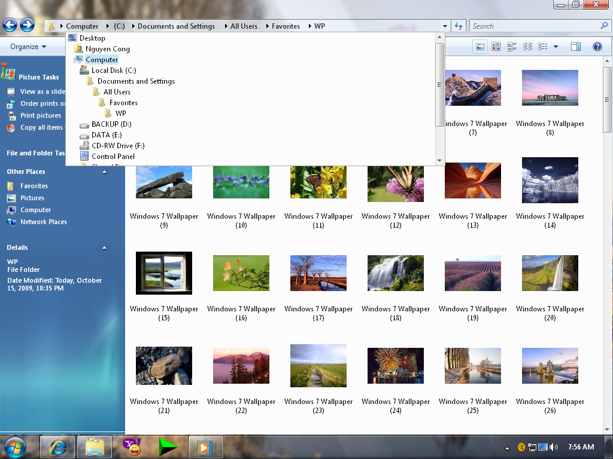Collapse the Details panel
613x459 pixels.
tap(105, 247)
